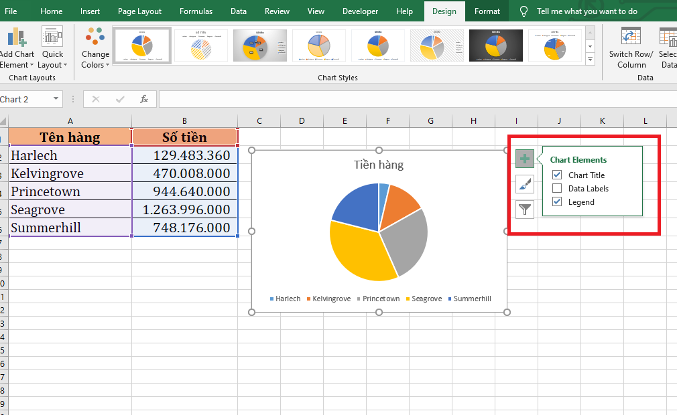This screenshot has width=677, height=415.
Task: Open the Chart Filters funnel button
Action: coord(525,210)
